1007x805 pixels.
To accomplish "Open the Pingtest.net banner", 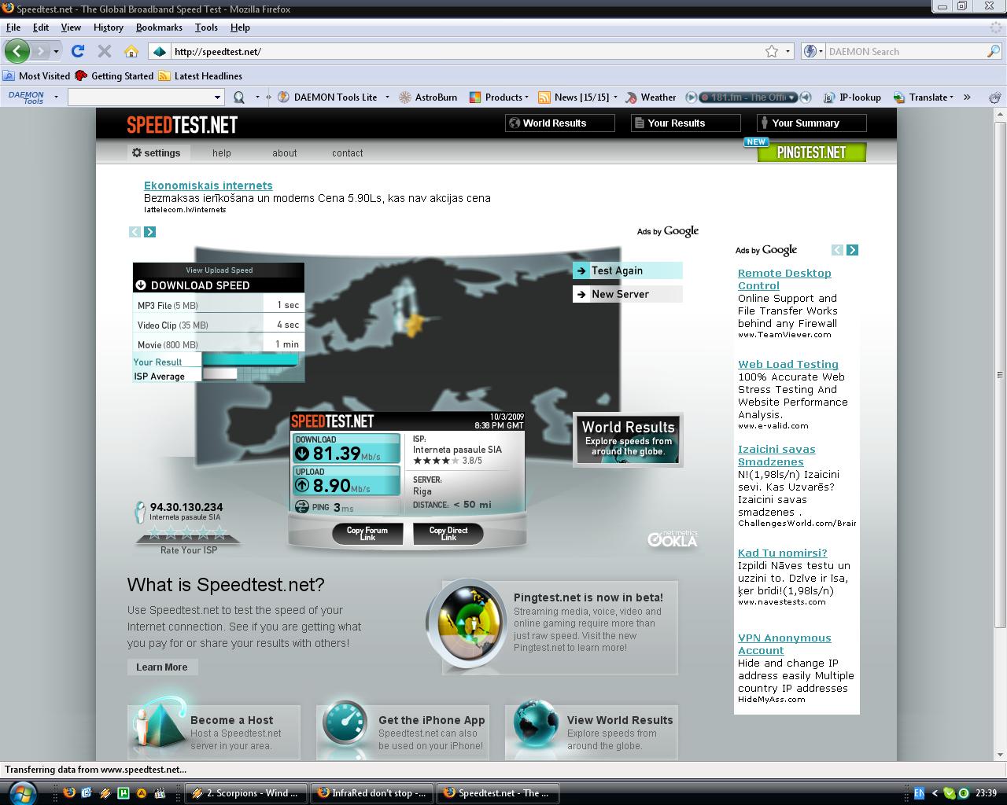I will tap(811, 152).
